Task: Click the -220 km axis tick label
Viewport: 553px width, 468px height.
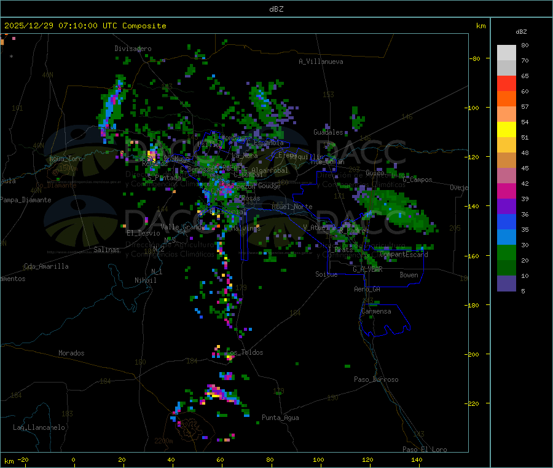Action: click(473, 404)
